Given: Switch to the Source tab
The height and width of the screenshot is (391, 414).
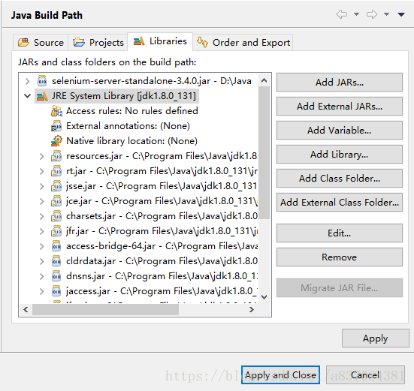Looking at the screenshot, I should click(x=41, y=43).
